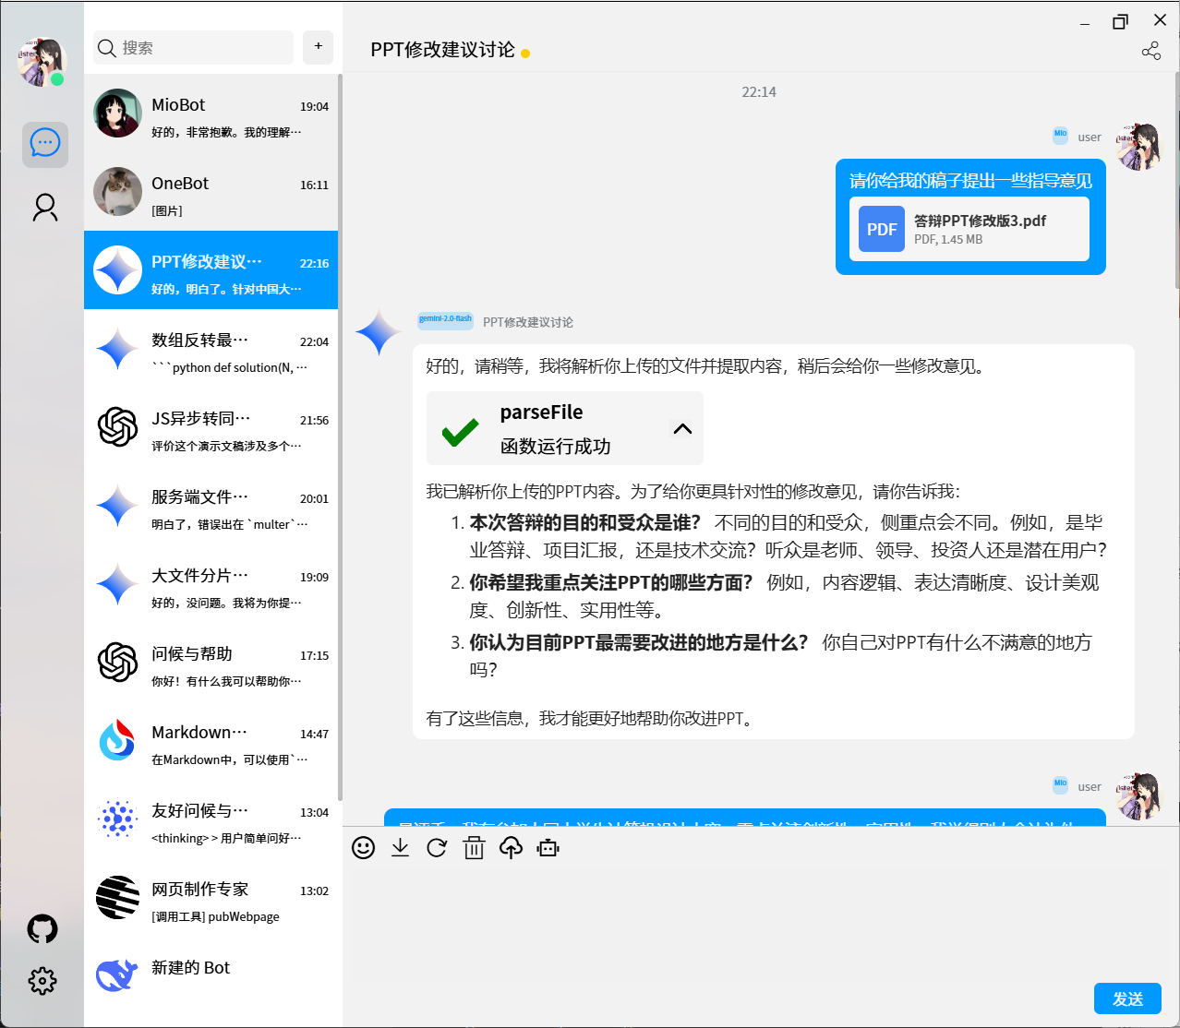Open the chat messages sidebar icon

click(x=45, y=144)
